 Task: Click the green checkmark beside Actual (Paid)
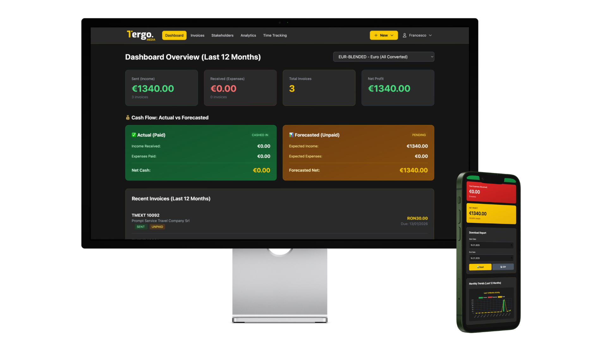point(134,135)
